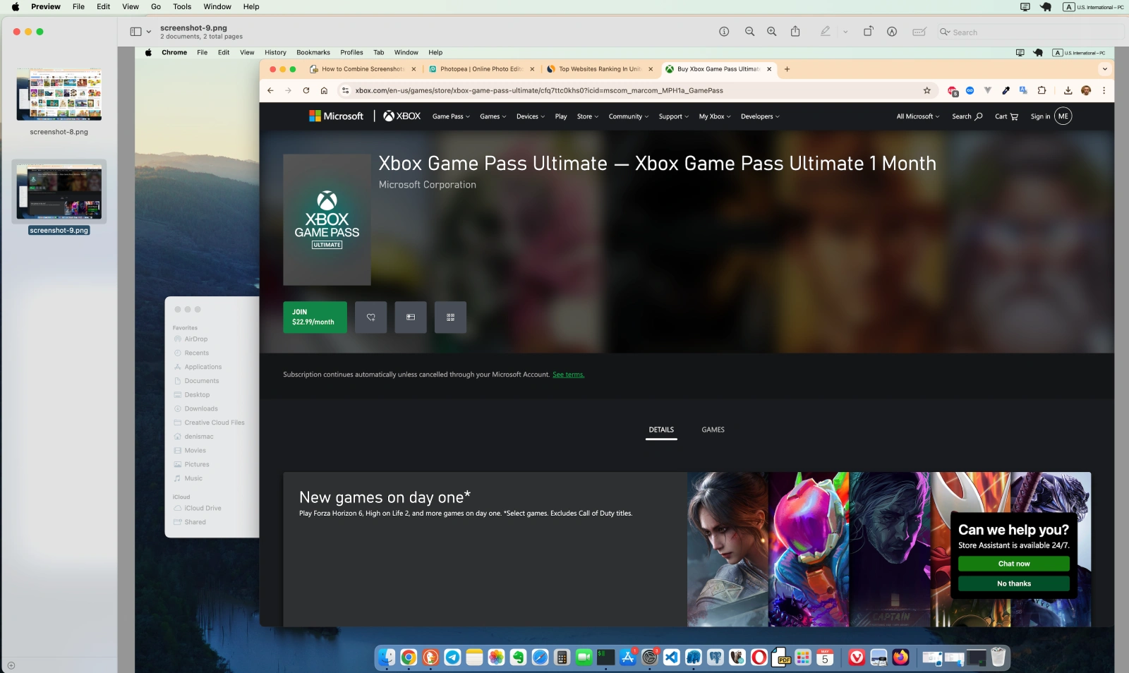Open the Tools menu in Preview menu bar

coord(182,6)
